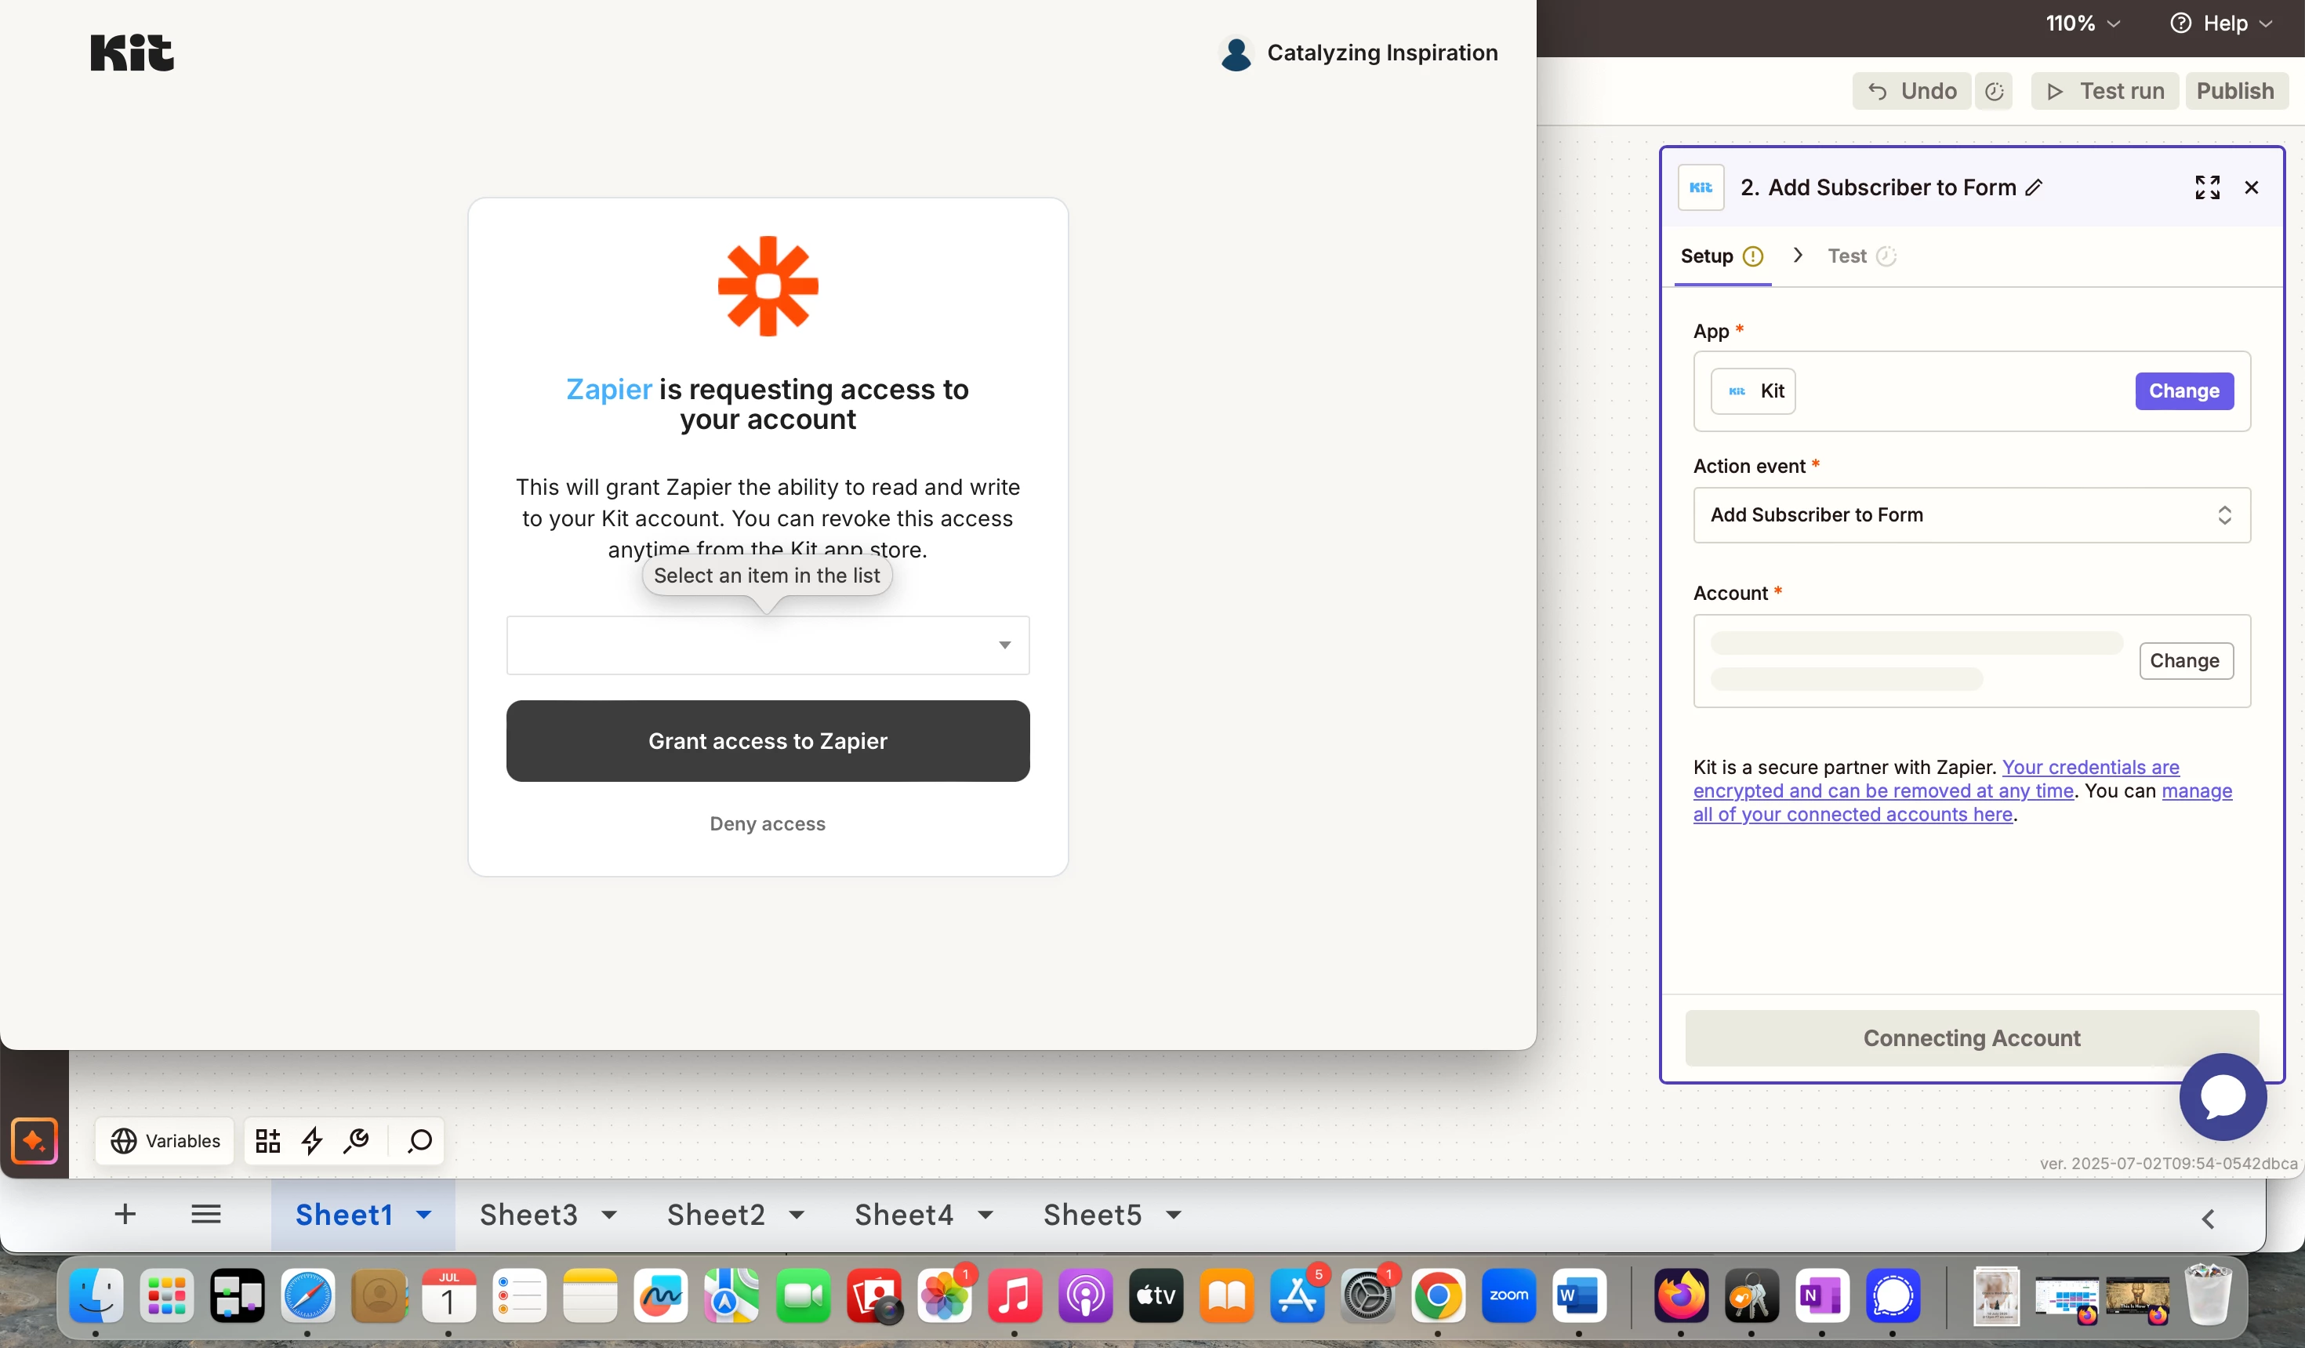The image size is (2305, 1348).
Task: Open the Sheet3 tab dropdown arrow
Action: [x=609, y=1215]
